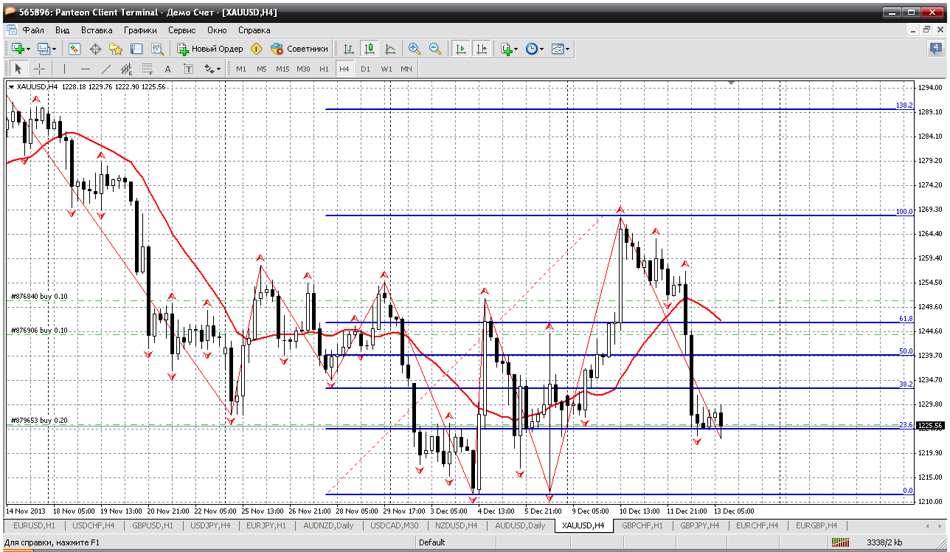Switch to the EURUSD,H1 chart tab
This screenshot has width=950, height=552.
(35, 525)
